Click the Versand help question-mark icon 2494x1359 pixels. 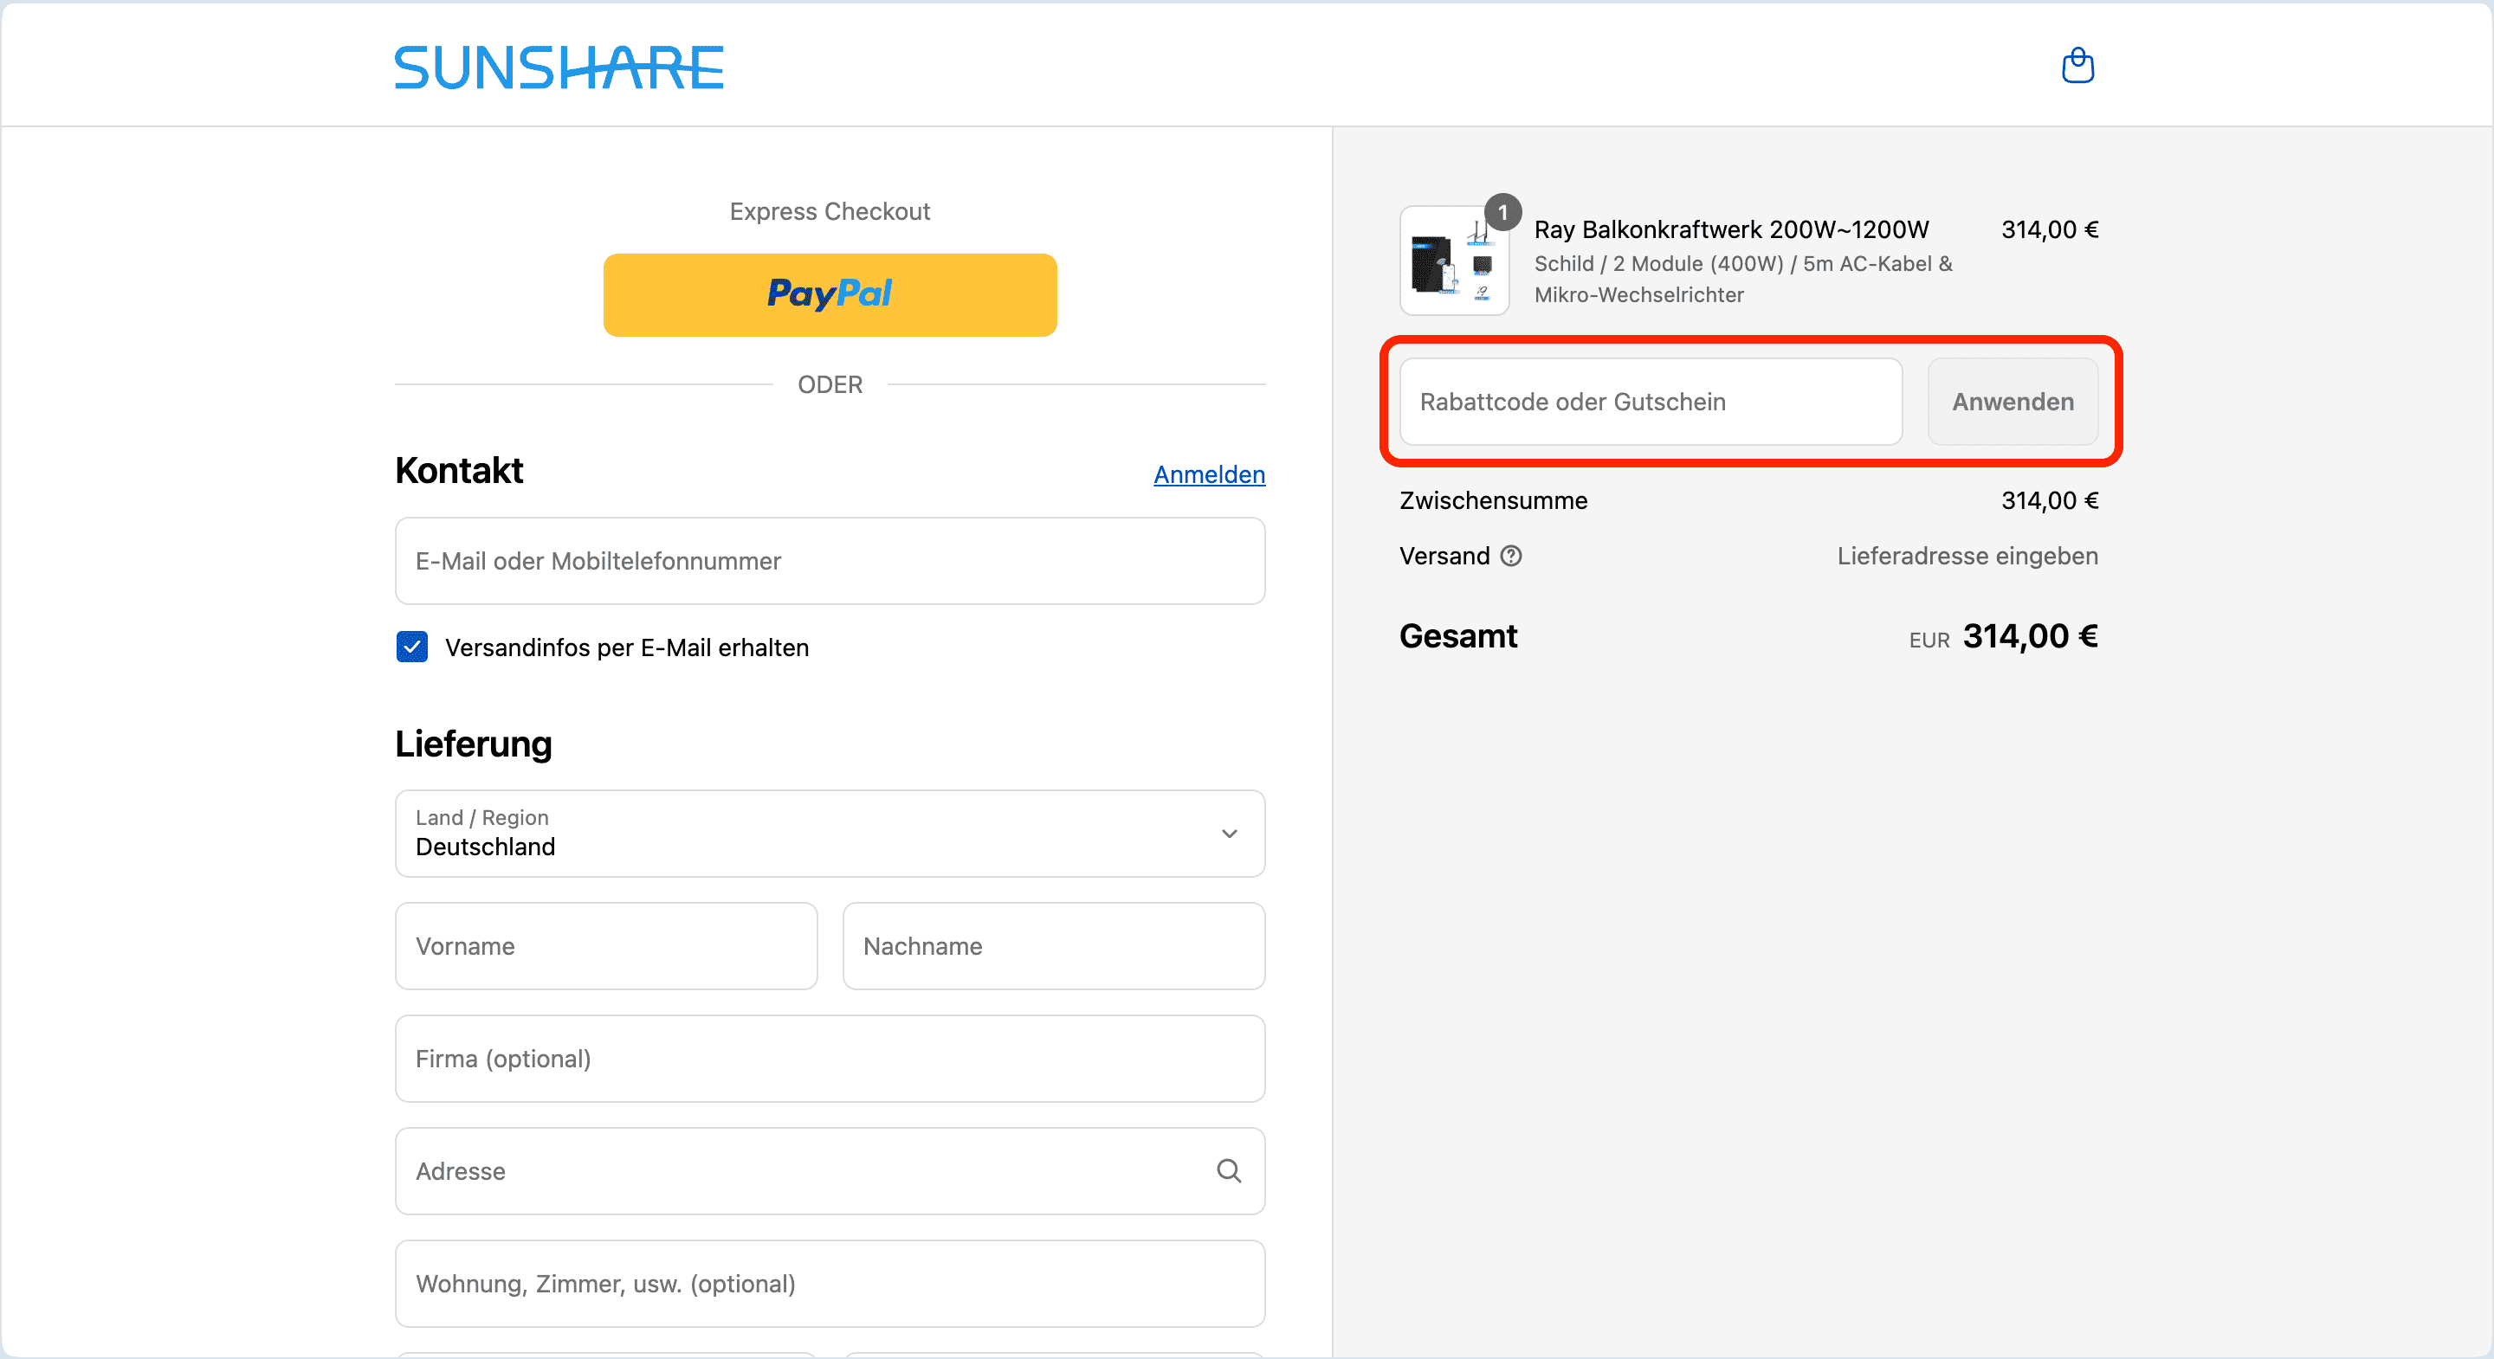pyautogui.click(x=1510, y=556)
